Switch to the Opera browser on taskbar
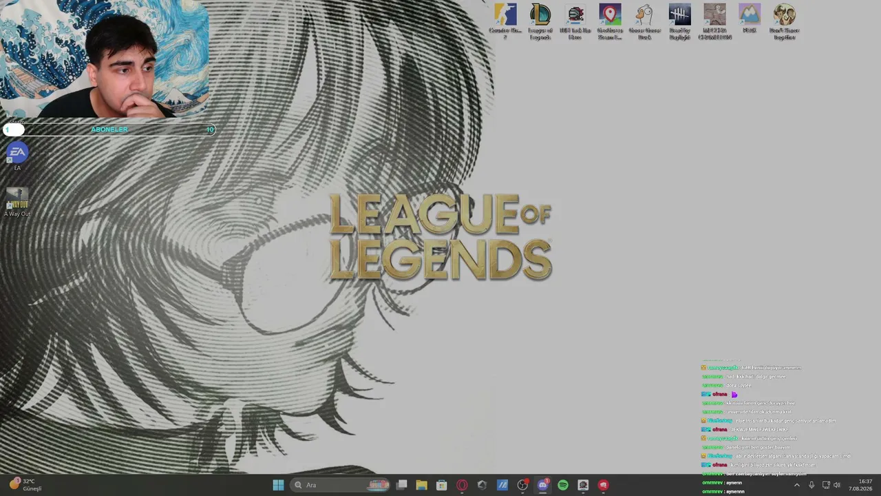 (462, 485)
